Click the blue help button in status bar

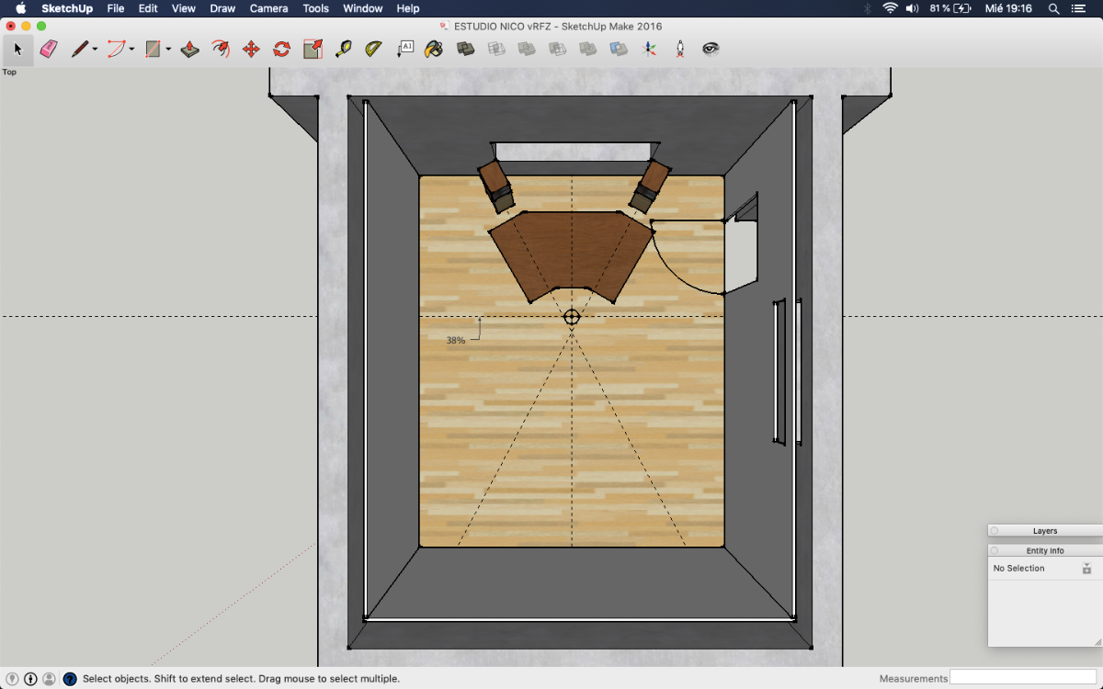[70, 679]
